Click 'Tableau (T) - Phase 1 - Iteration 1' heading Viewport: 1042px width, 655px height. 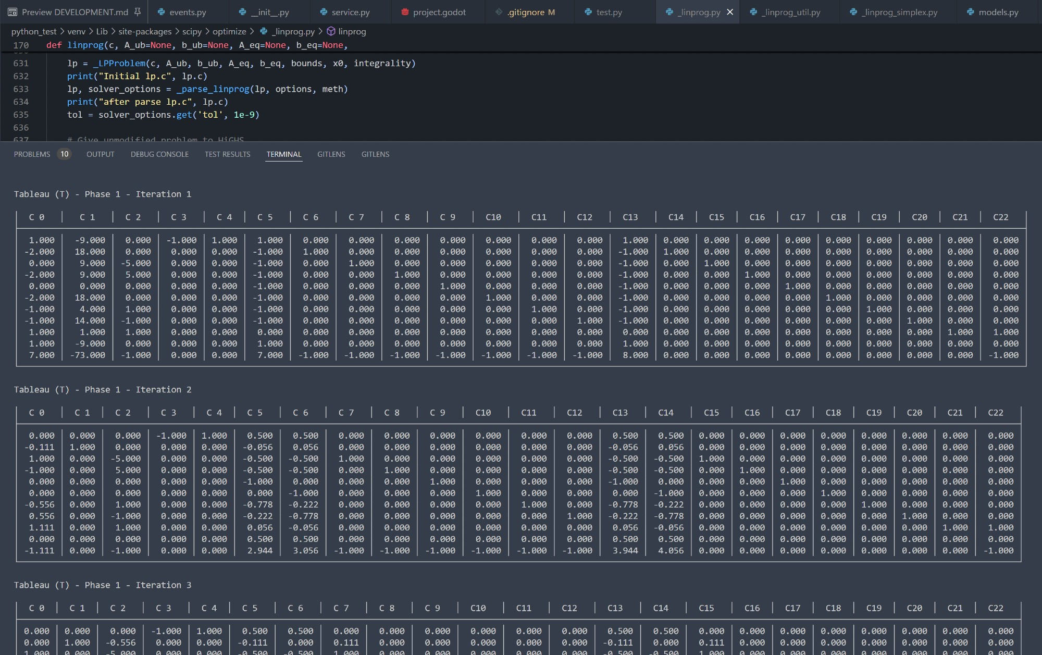(103, 194)
